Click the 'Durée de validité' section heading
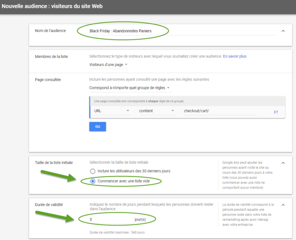 49,205
